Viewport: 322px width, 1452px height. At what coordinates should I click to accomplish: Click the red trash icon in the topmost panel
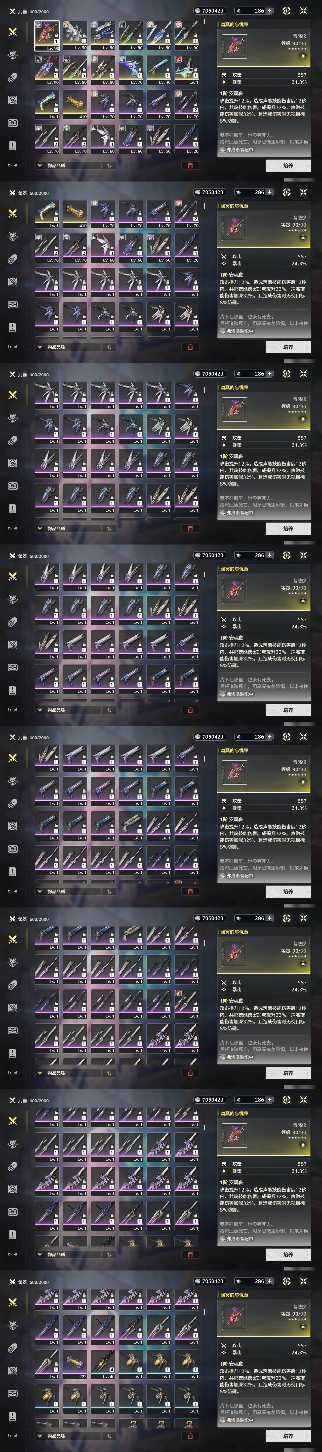coord(190,165)
